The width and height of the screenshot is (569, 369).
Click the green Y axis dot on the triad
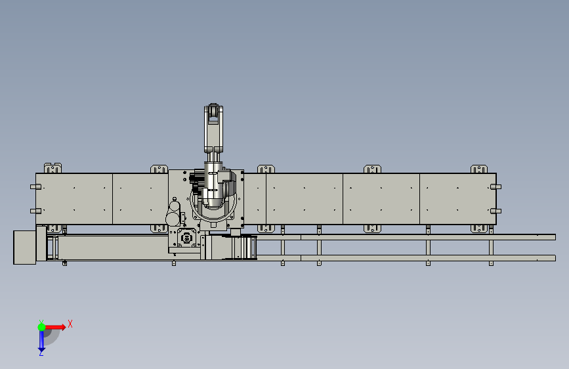click(x=41, y=327)
